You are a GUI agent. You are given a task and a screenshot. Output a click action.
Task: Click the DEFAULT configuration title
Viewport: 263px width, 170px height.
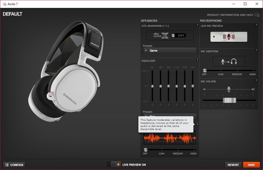12,14
